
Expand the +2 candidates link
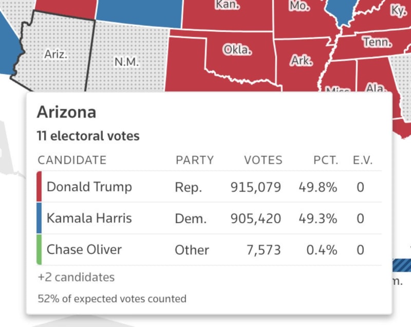click(x=76, y=277)
